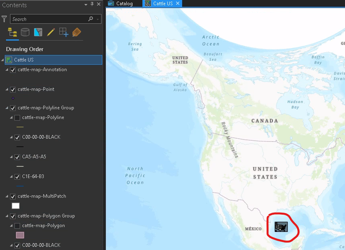The width and height of the screenshot is (345, 250).
Task: Click the filter funnel icon
Action: click(4, 19)
